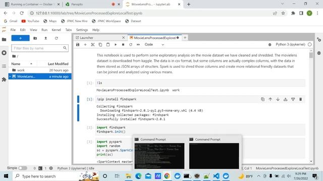Image resolution: width=323 pixels, height=181 pixels.
Task: Copy the selected cells
Action: point(100,45)
